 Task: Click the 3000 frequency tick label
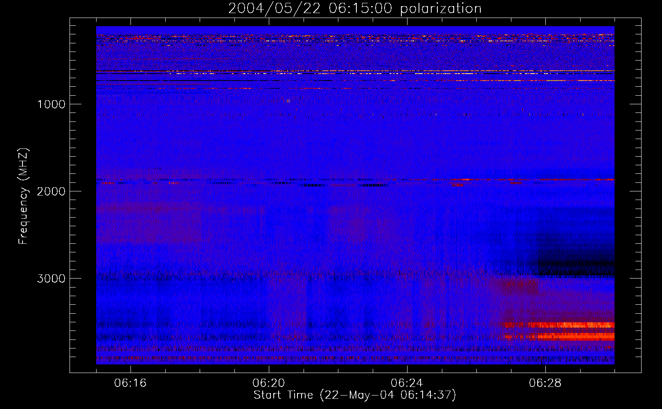51,279
